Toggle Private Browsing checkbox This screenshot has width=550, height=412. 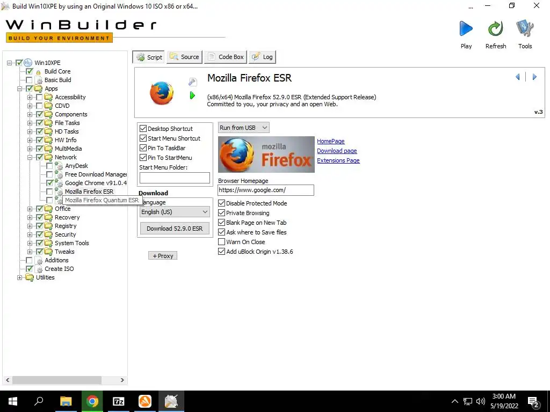(221, 212)
